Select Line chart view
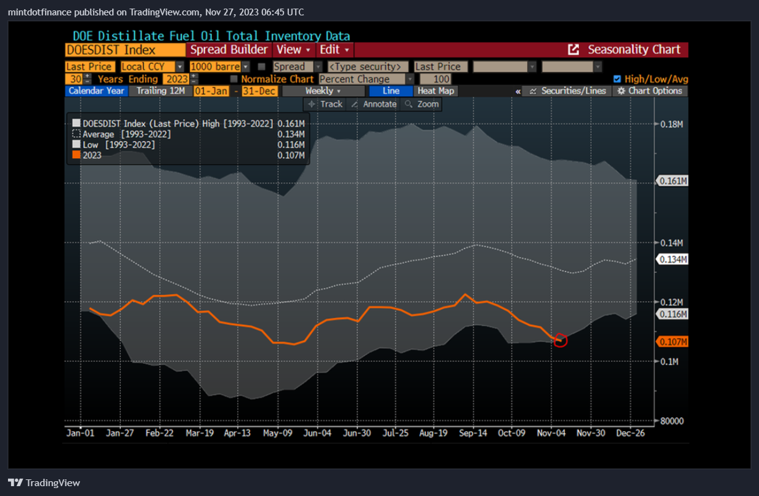759x496 pixels. tap(391, 90)
